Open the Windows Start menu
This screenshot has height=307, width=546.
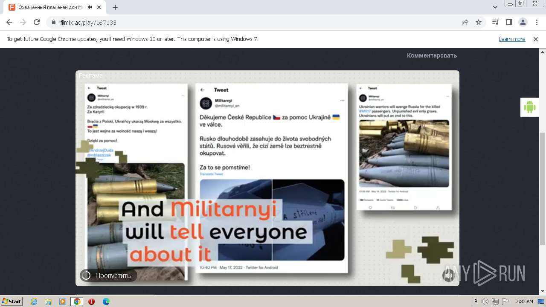(12, 301)
